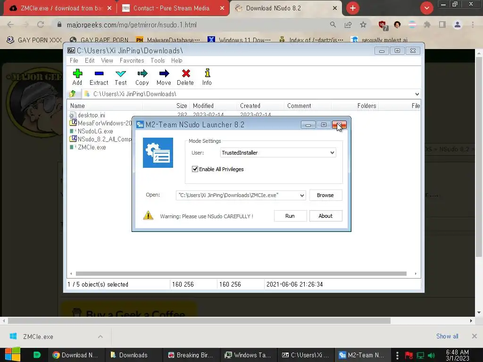The height and width of the screenshot is (362, 483).
Task: Close the Chrome downloads bar
Action: (x=475, y=336)
